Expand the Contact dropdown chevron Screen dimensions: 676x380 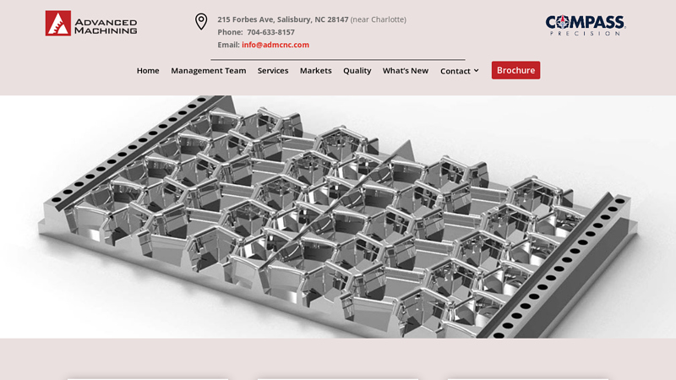click(x=477, y=71)
